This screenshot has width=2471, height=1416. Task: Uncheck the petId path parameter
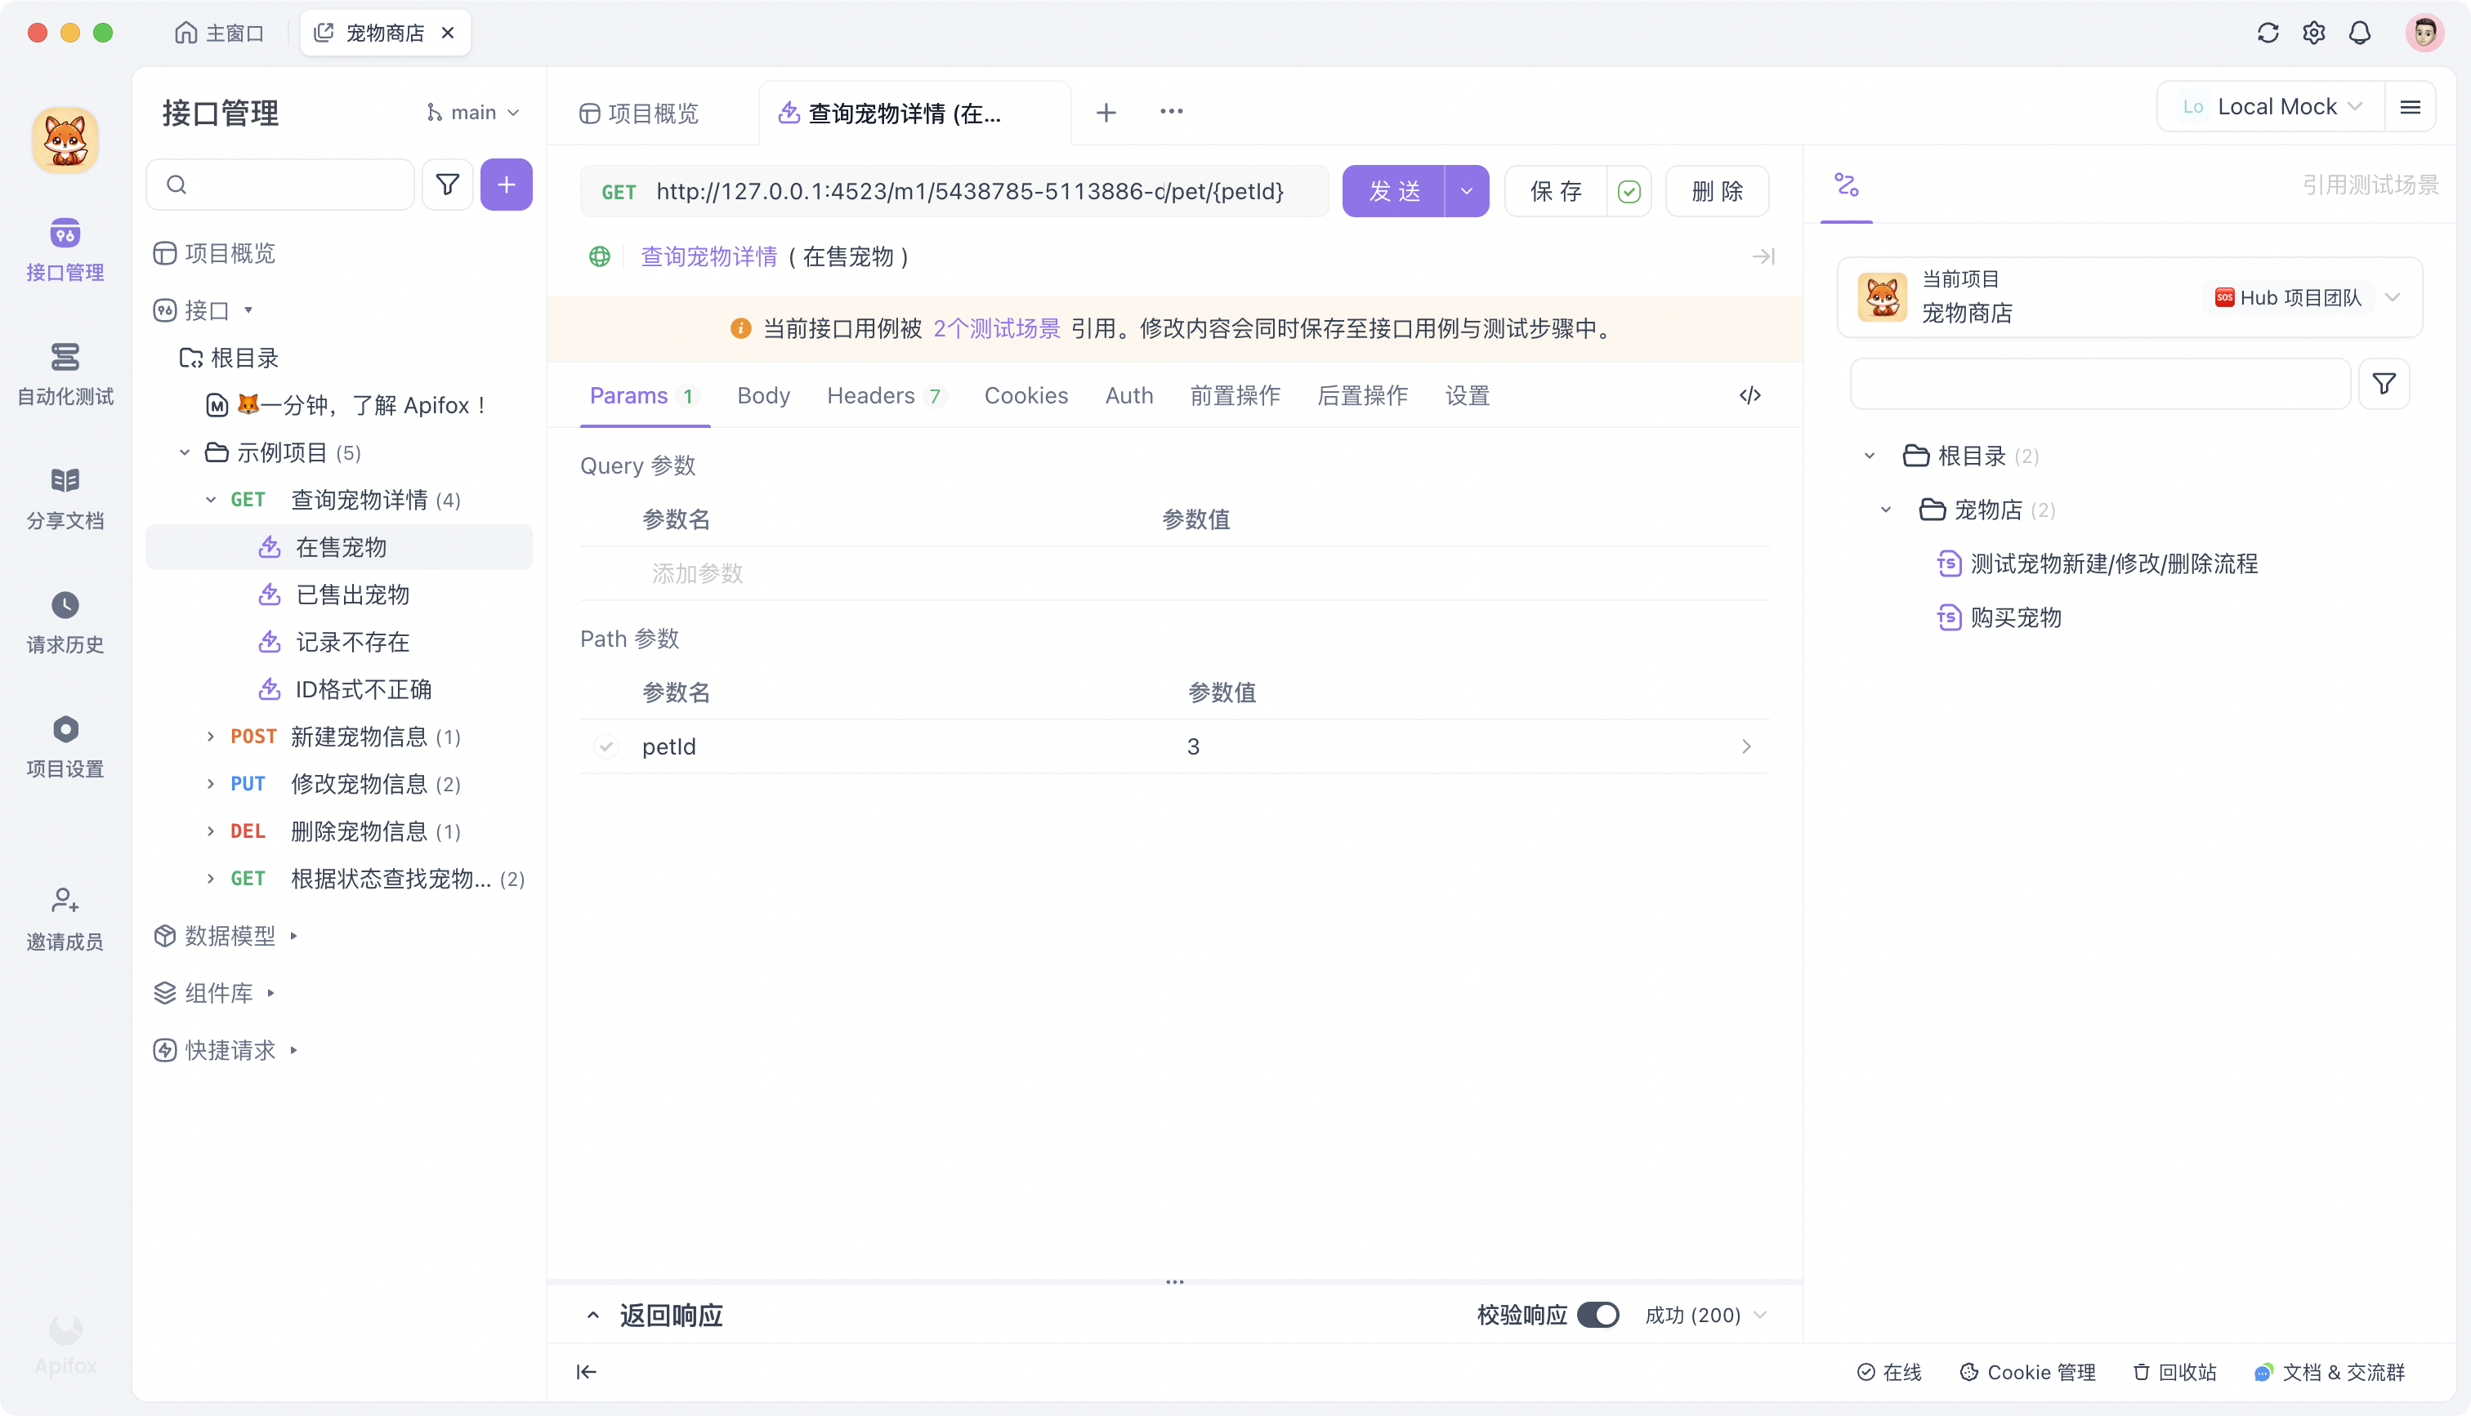[607, 746]
